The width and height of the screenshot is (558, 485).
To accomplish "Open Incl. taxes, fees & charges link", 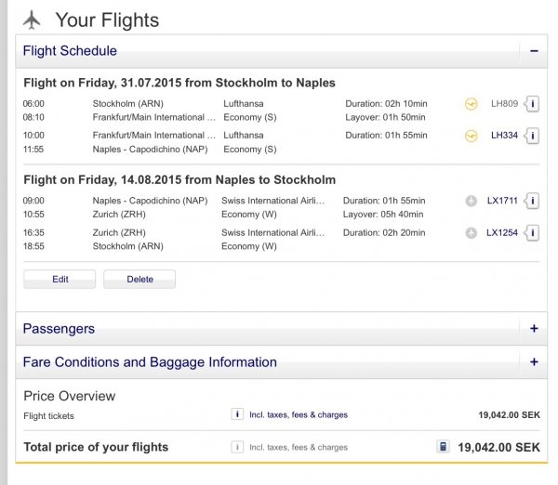I will pyautogui.click(x=299, y=415).
